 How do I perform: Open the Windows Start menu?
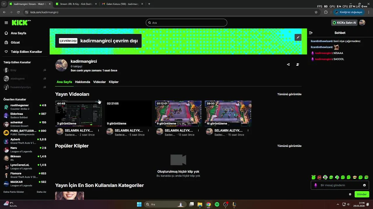(139, 204)
